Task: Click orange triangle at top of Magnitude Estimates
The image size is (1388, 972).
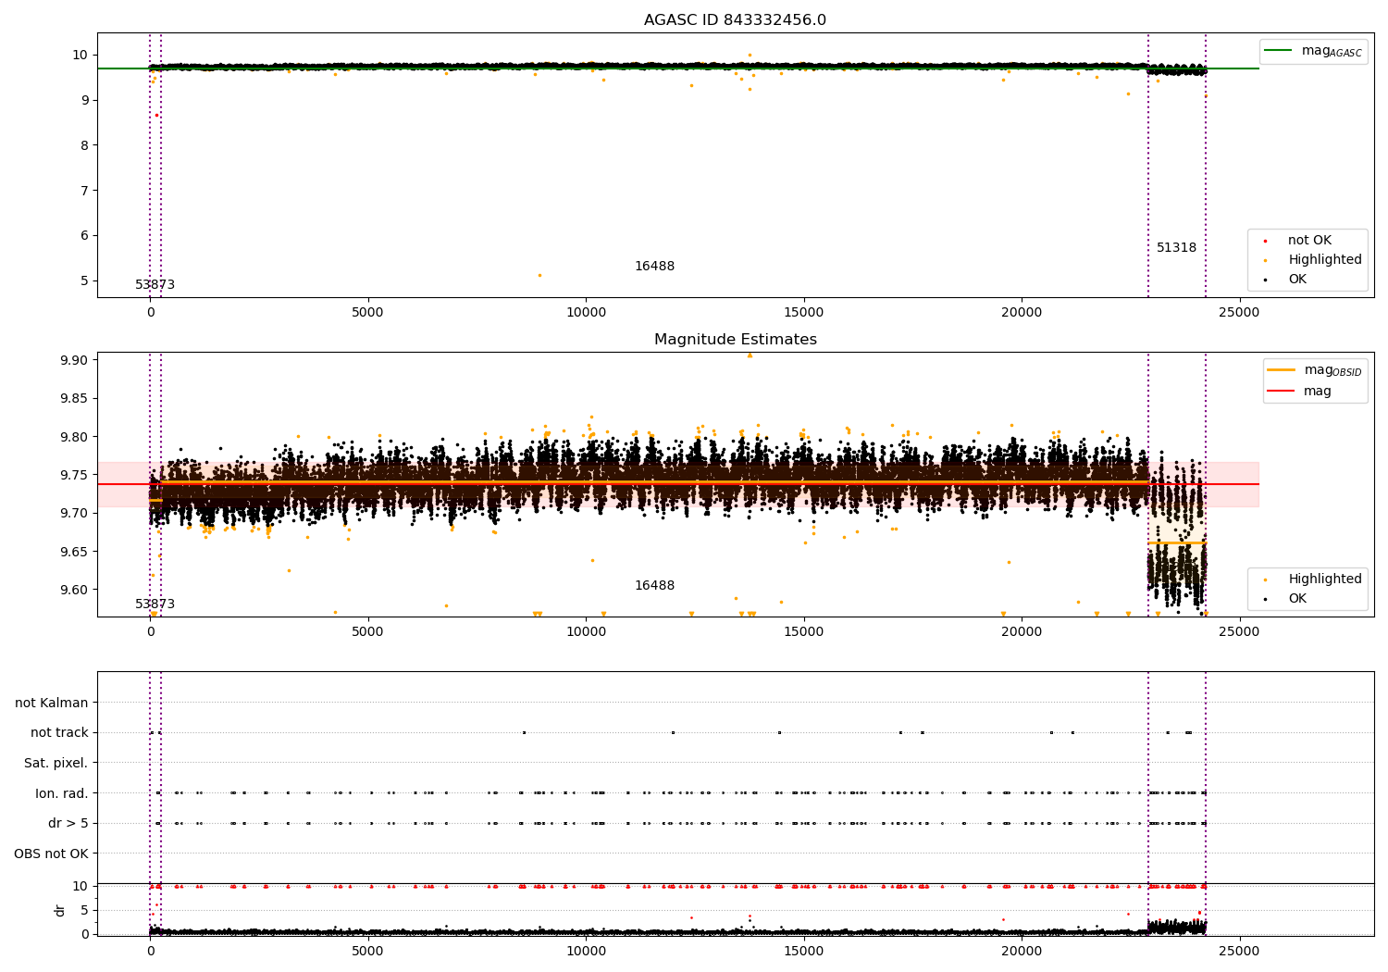Action: pos(750,355)
